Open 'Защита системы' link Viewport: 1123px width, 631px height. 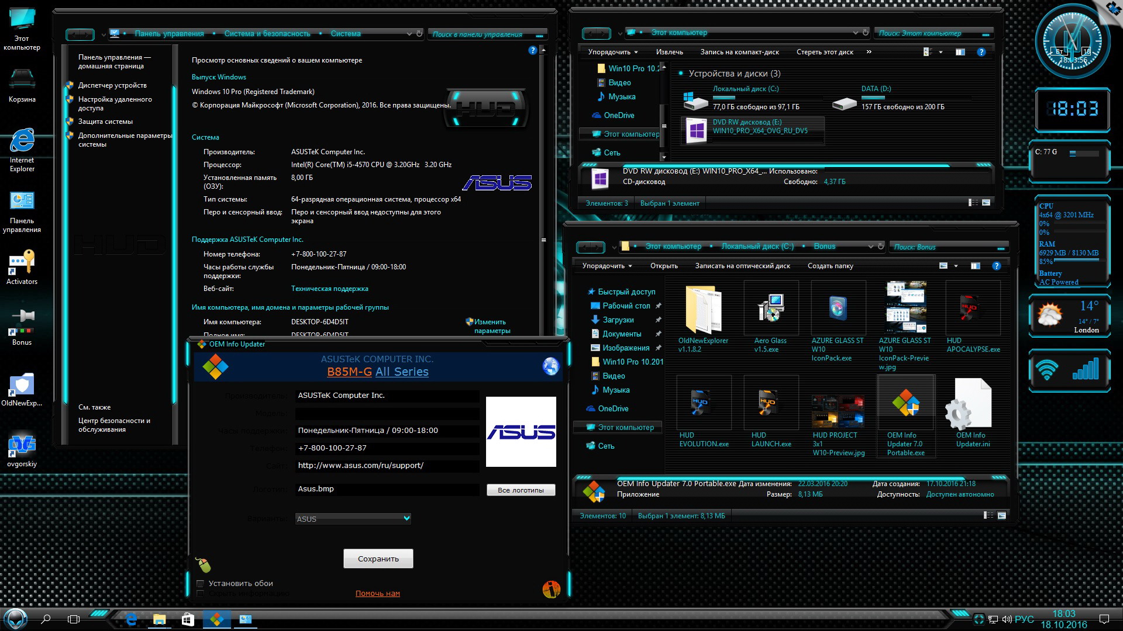click(x=105, y=122)
